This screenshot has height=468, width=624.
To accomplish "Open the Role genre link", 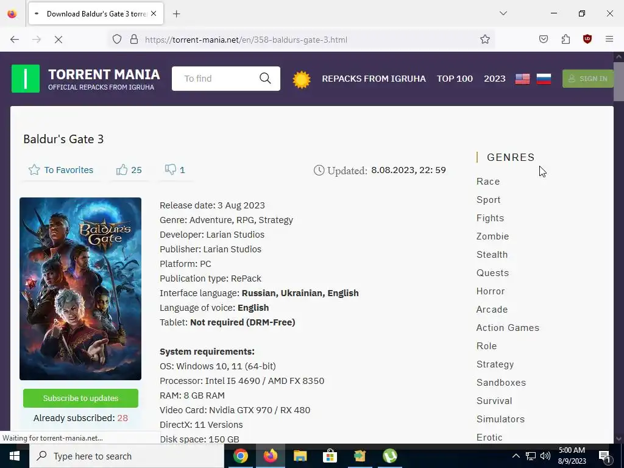I will (486, 346).
